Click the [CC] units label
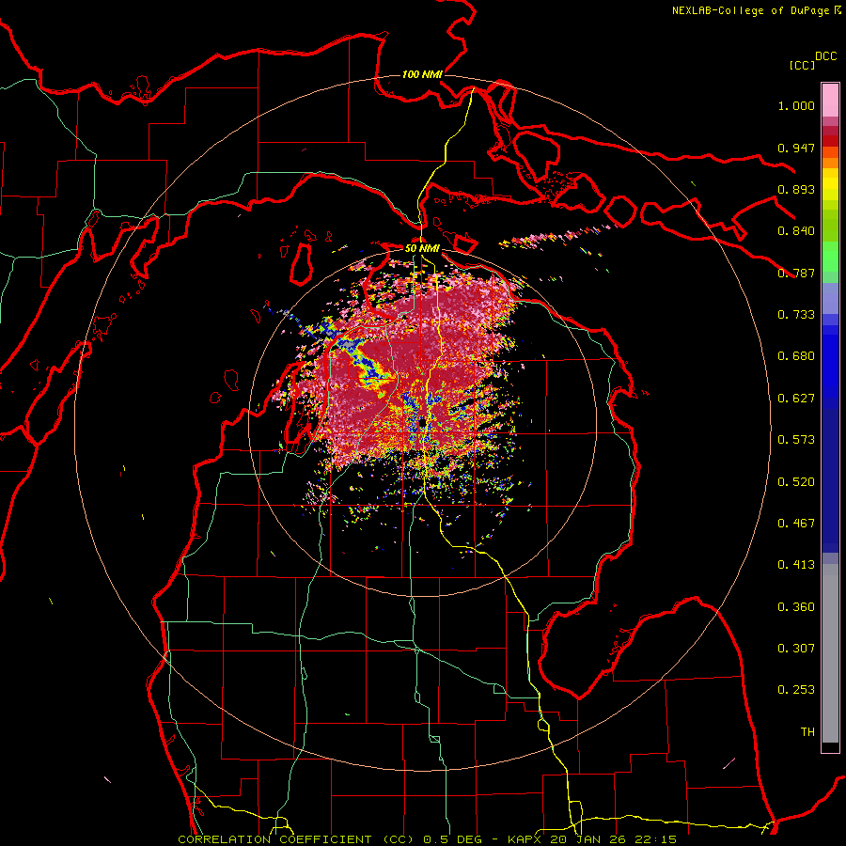846x846 pixels. (x=802, y=65)
